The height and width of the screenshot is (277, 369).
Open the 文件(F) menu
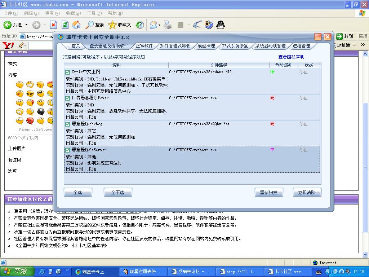pos(10,13)
